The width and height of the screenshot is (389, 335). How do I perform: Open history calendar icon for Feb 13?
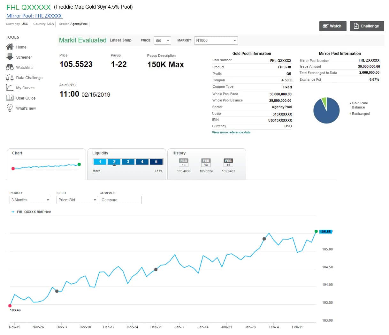click(184, 162)
